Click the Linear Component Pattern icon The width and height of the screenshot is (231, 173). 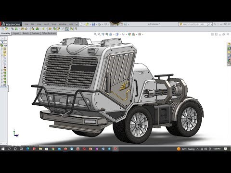coord(16,29)
